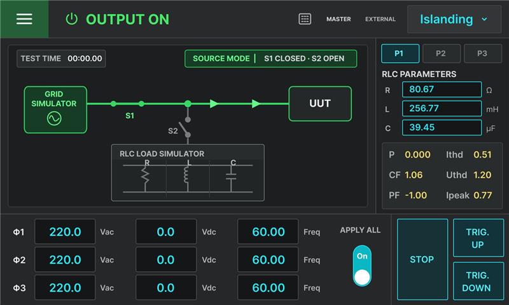509x305 pixels.
Task: Edit Φ1 Vac value 220.0
Action: (65, 232)
